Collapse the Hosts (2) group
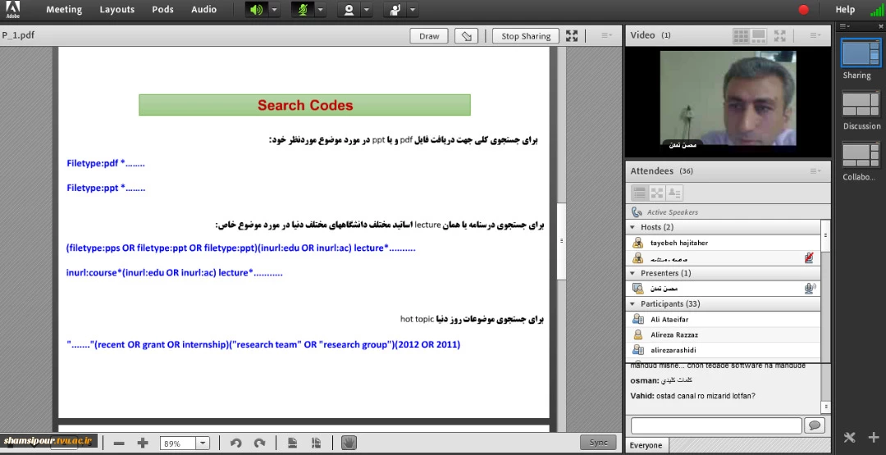 tap(633, 227)
